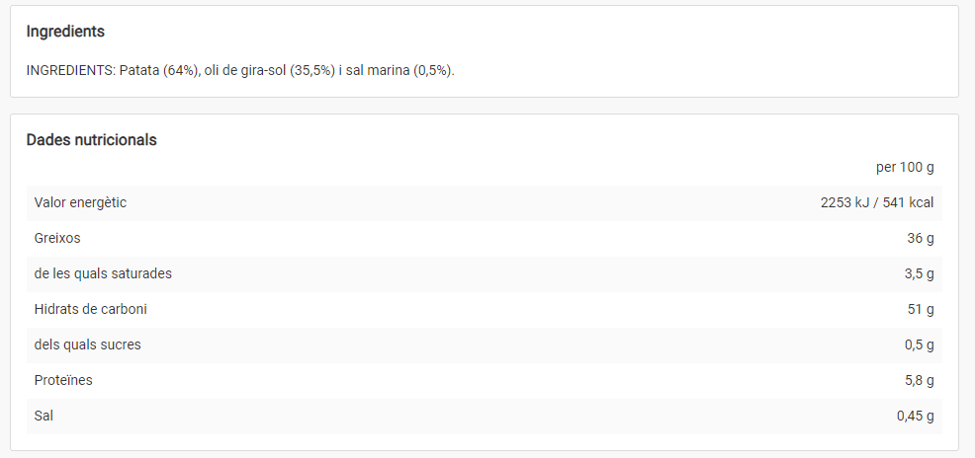The height and width of the screenshot is (458, 975).
Task: Select the "dels quals sucres" label
Action: pos(87,344)
